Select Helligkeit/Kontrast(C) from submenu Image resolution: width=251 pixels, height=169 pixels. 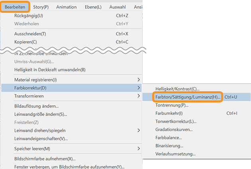click(177, 89)
